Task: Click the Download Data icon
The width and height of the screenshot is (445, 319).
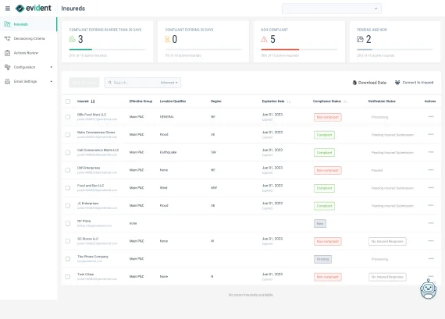Action: [354, 83]
